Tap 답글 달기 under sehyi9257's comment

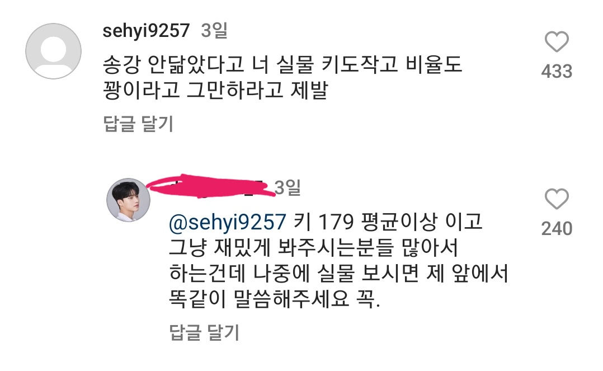(x=139, y=124)
